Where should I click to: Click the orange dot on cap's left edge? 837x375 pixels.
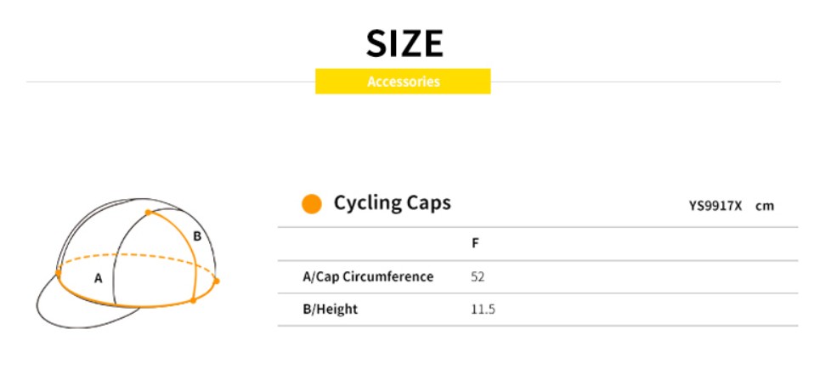[x=59, y=272]
